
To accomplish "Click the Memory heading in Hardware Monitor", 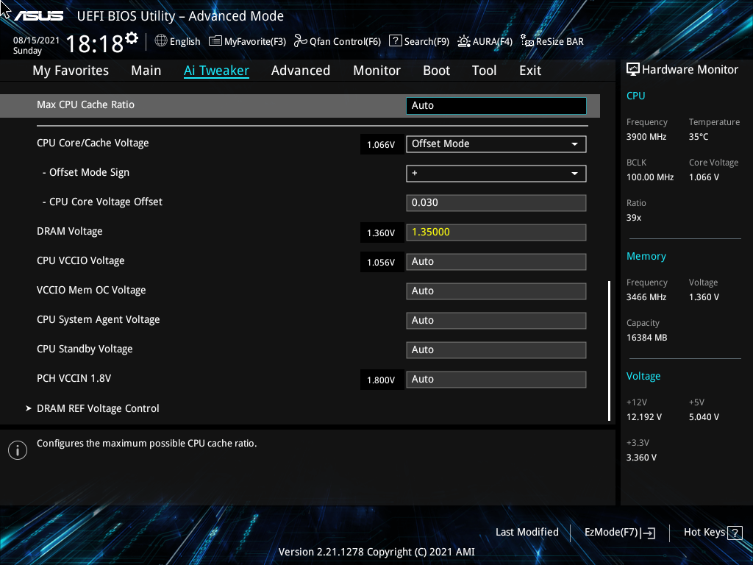I will [646, 257].
